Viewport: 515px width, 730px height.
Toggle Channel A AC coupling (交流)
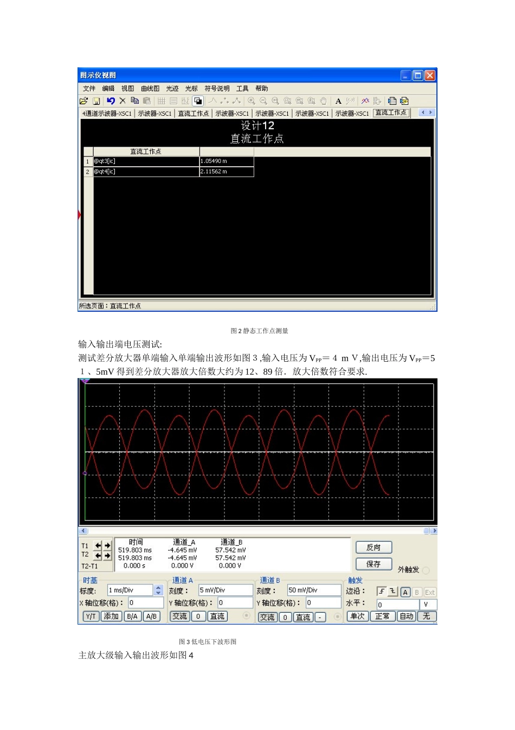(x=179, y=616)
